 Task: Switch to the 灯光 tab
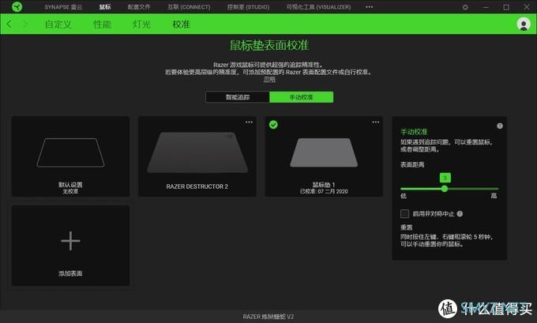(x=142, y=24)
